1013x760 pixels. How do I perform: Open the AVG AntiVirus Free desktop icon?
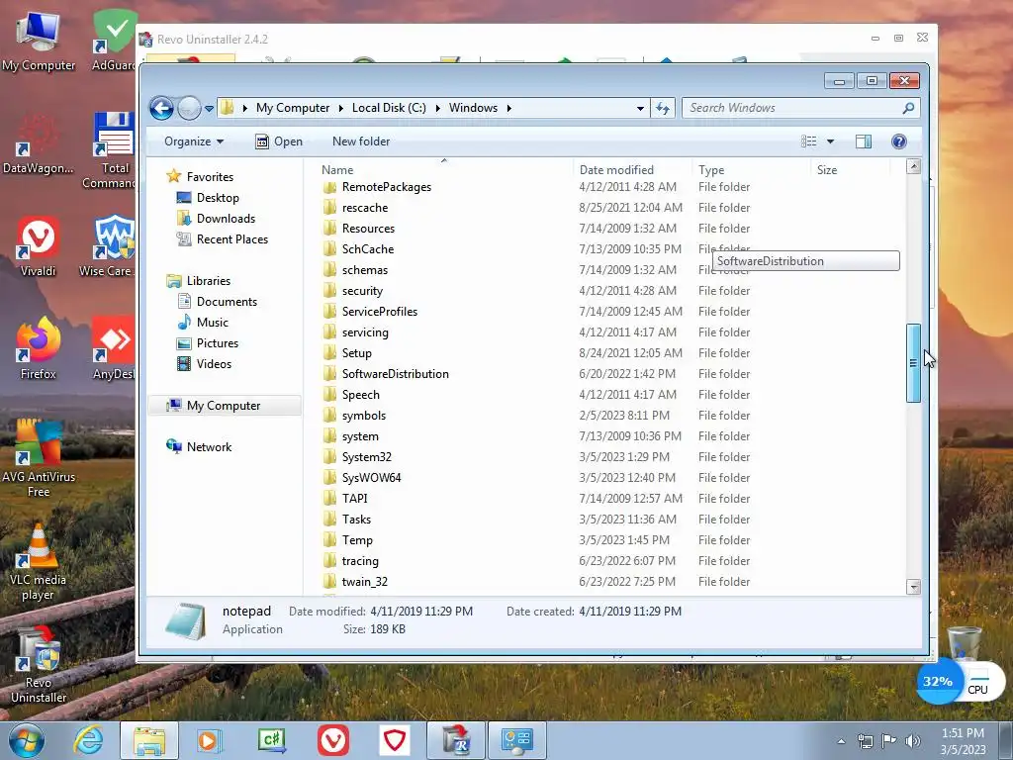click(x=39, y=459)
